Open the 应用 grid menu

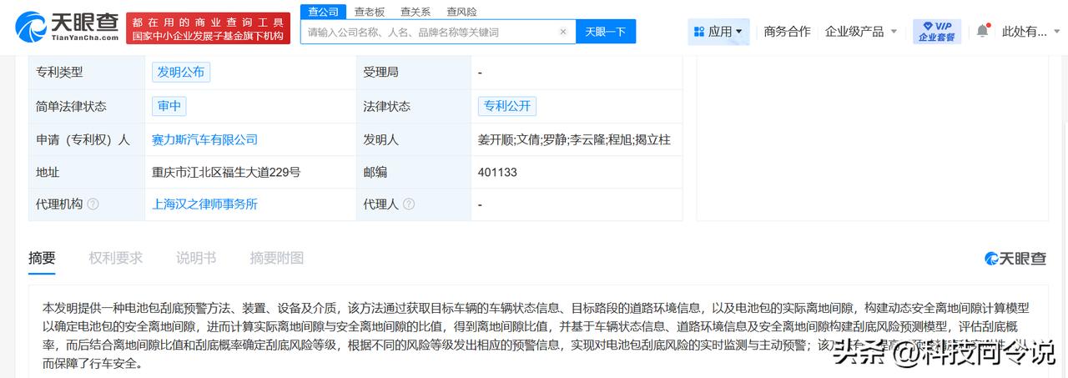click(x=718, y=32)
